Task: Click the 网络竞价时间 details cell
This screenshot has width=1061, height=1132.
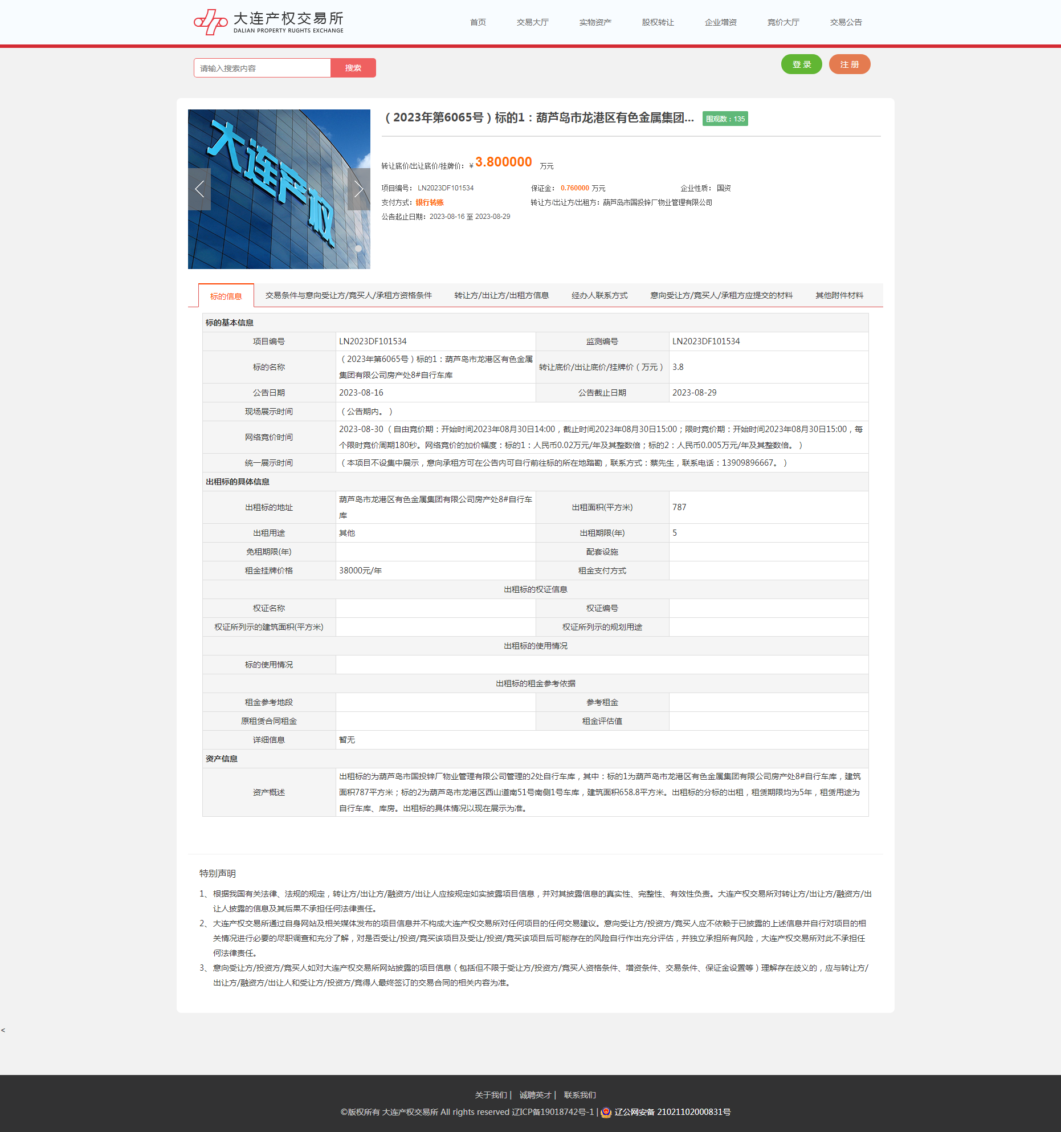Action: coord(602,437)
